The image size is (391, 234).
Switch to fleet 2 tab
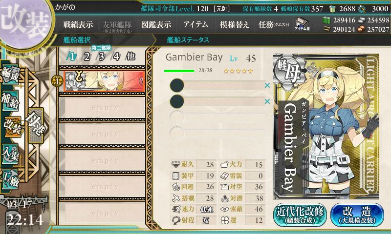87,57
